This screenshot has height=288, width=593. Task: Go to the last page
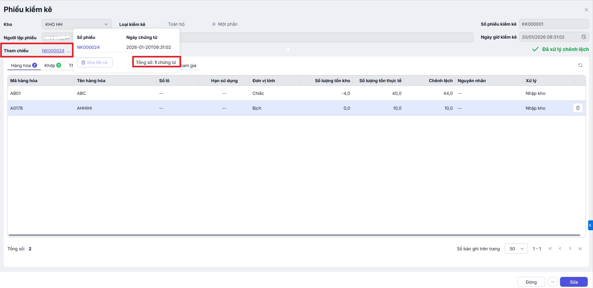[x=580, y=249]
